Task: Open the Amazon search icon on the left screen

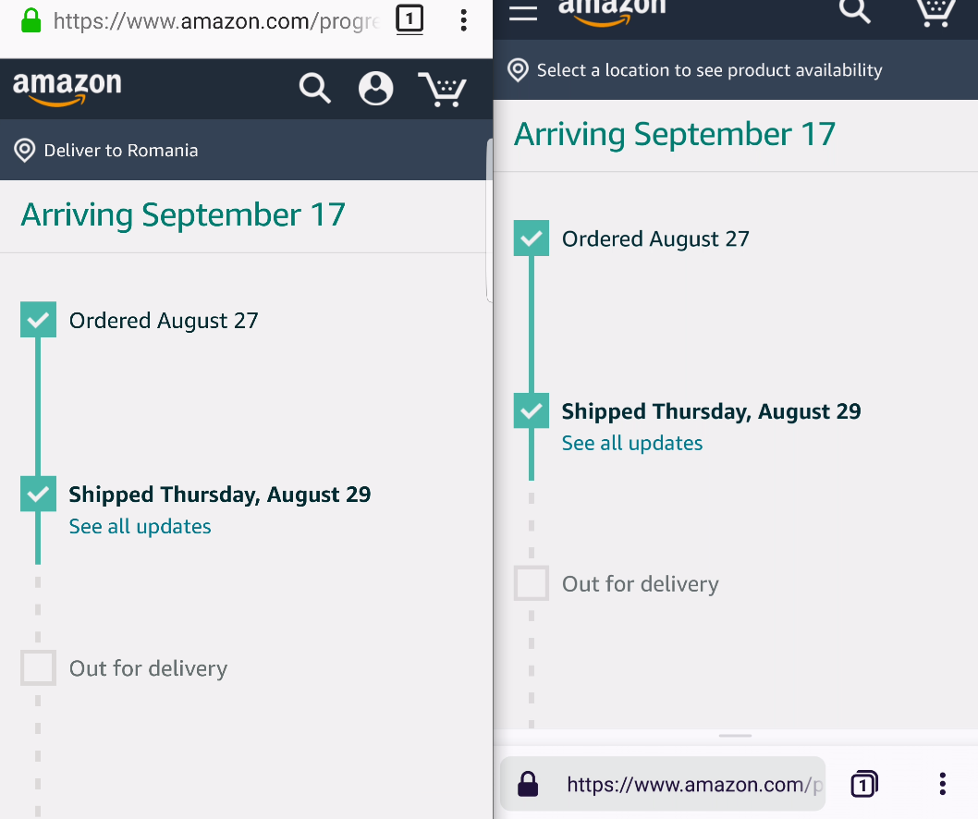Action: tap(314, 89)
